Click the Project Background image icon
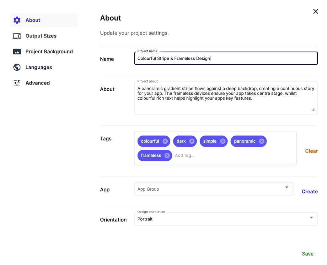This screenshot has width=327, height=265. tap(17, 51)
